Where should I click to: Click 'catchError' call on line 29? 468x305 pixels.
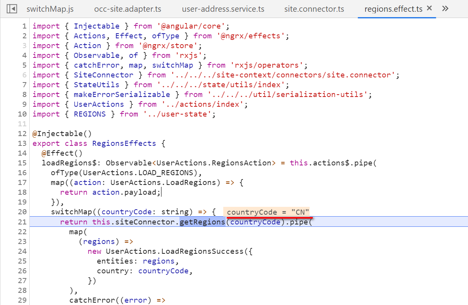coord(92,300)
